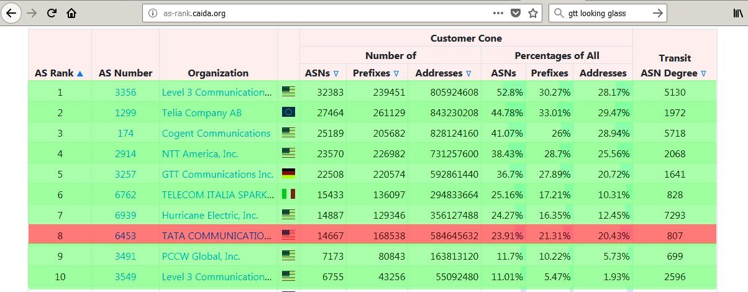Viewport: 748px width, 292px height.
Task: Click the flag for TATA Communications
Action: 288,235
